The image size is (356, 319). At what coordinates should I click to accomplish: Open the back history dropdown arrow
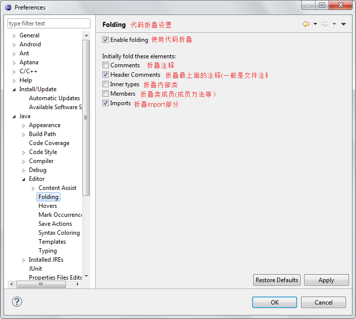coord(315,24)
